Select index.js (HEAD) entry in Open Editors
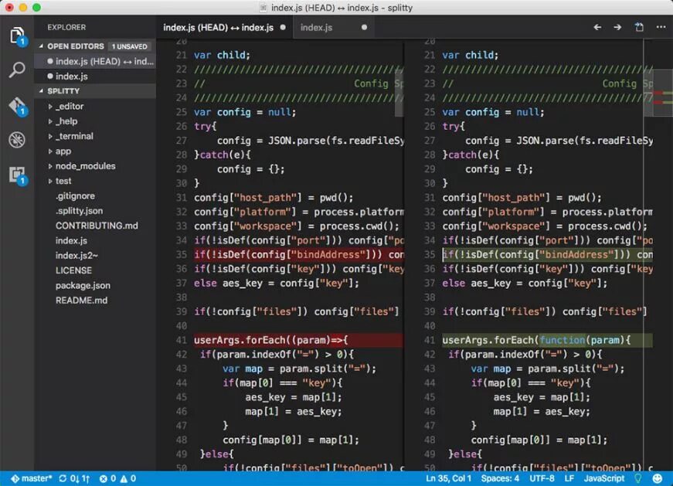The width and height of the screenshot is (673, 486). point(95,61)
